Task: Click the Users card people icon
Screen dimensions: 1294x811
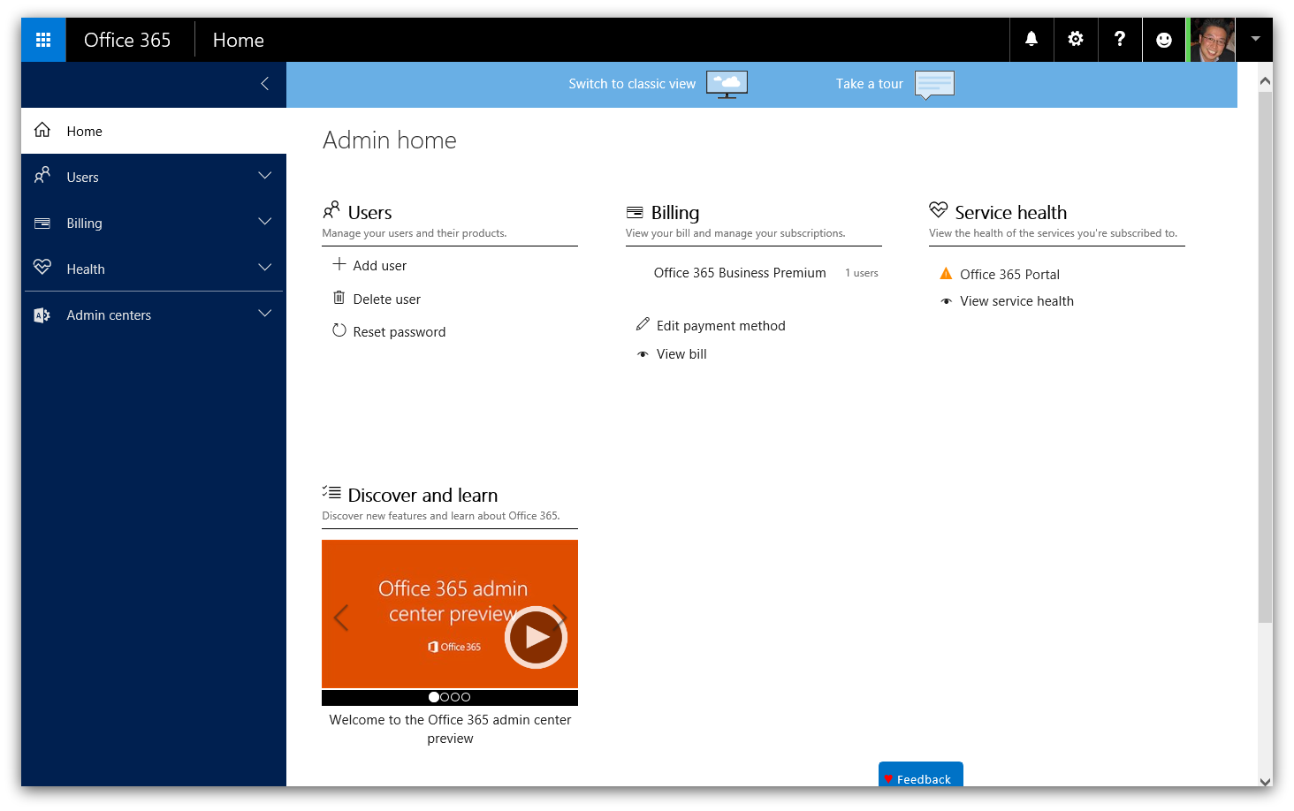Action: 331,210
